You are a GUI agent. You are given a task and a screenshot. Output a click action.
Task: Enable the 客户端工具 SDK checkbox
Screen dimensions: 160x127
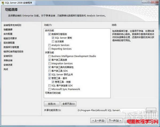tap(50, 71)
